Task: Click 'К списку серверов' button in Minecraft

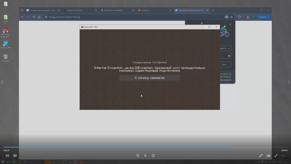Action: (150, 78)
